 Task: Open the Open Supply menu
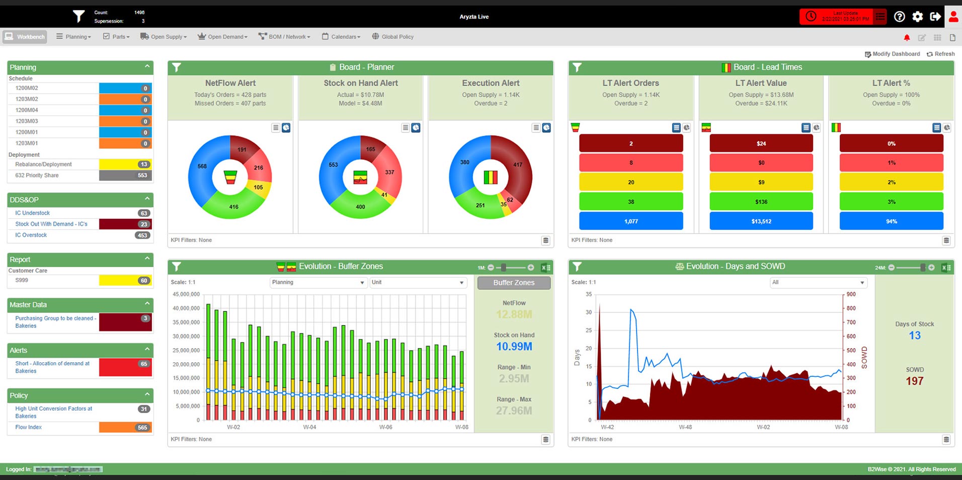(x=164, y=37)
